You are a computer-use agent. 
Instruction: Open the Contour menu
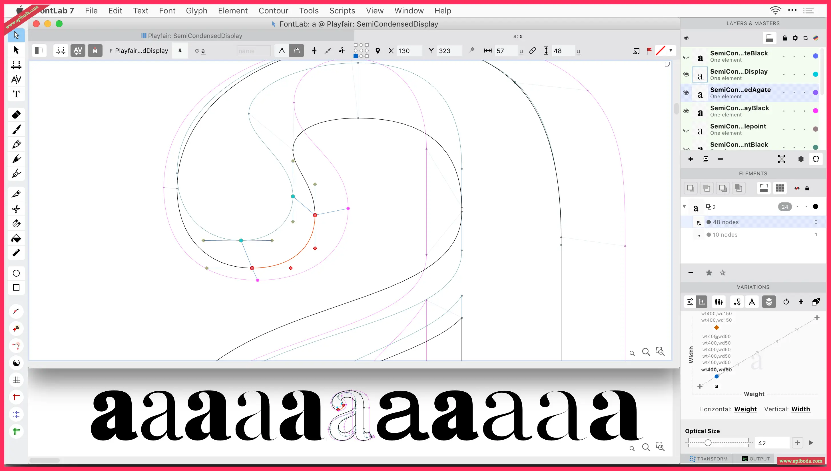click(x=273, y=11)
